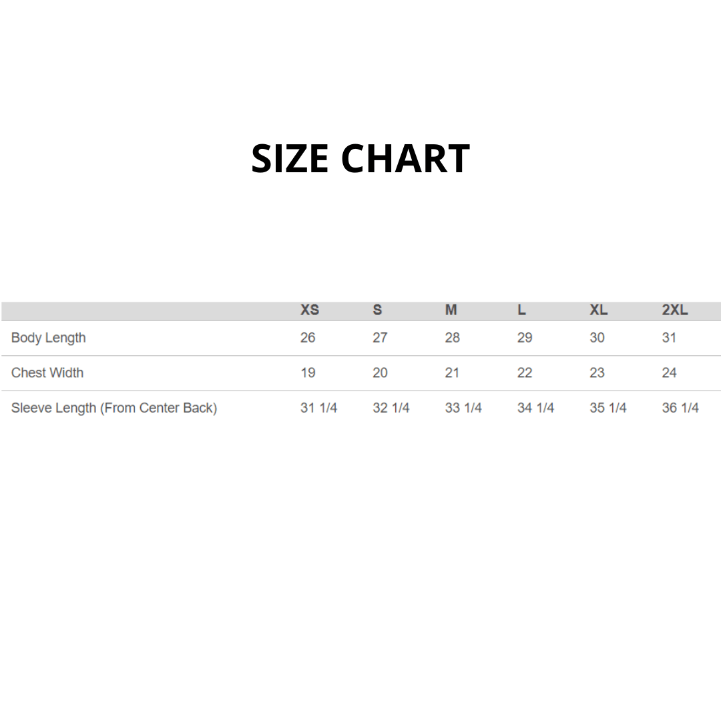Select sleeve length value 33 1/4
721x721 pixels.
[463, 408]
